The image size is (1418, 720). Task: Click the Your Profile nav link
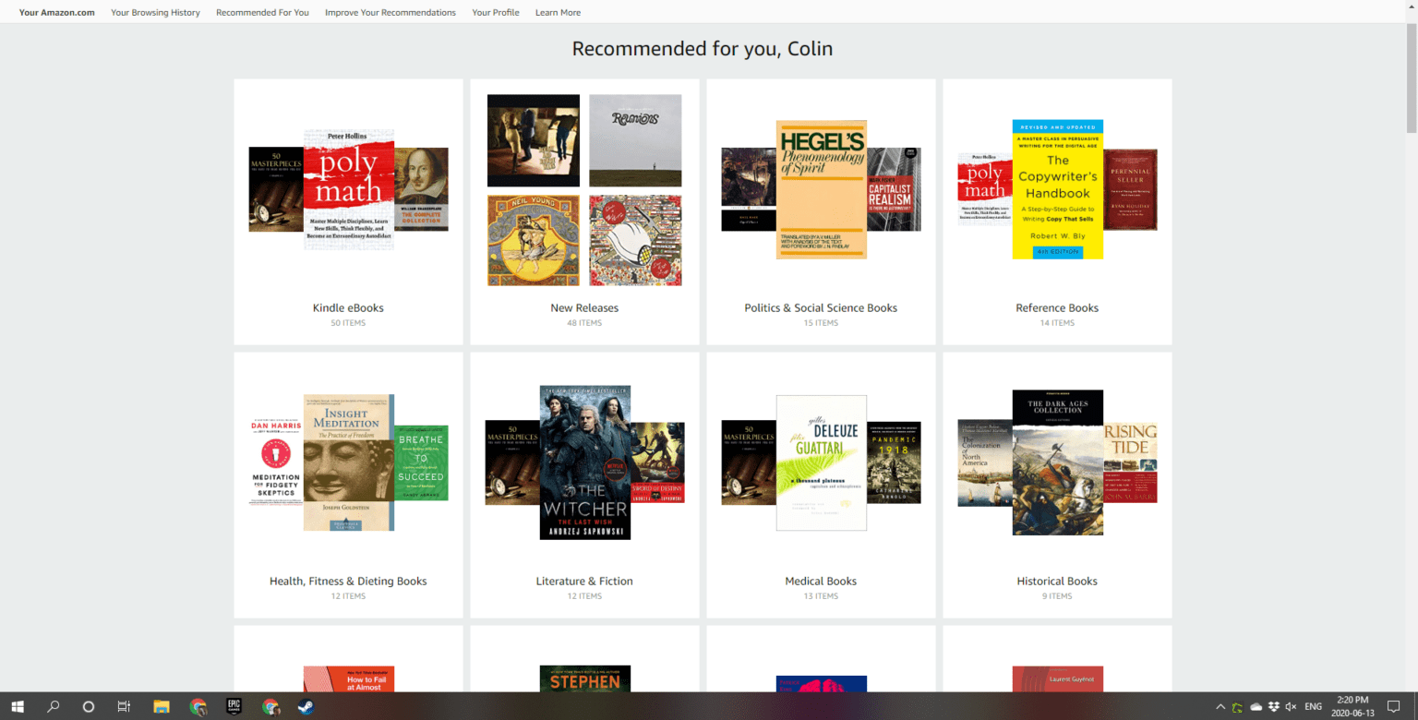(x=495, y=13)
